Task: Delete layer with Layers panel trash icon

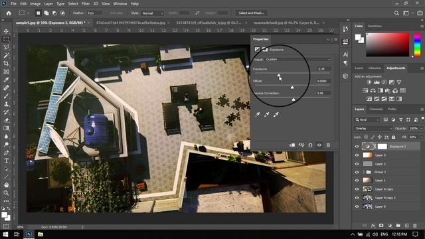Action: 414,226
